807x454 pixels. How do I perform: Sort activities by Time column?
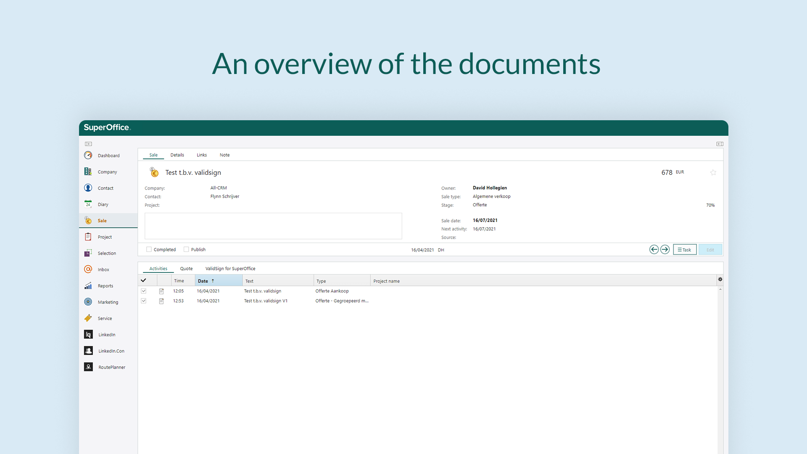(183, 281)
